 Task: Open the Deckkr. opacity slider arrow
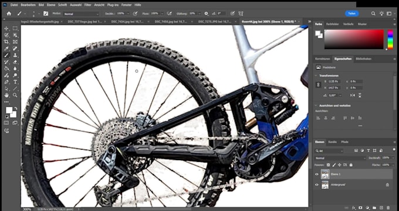(x=128, y=13)
